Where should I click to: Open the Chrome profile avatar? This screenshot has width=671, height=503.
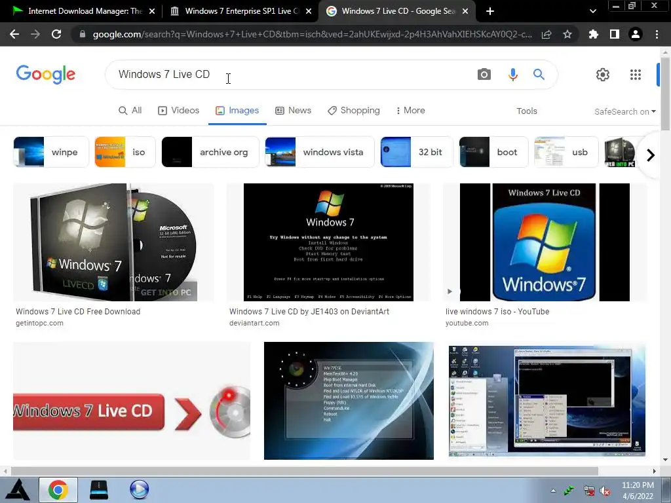click(636, 34)
